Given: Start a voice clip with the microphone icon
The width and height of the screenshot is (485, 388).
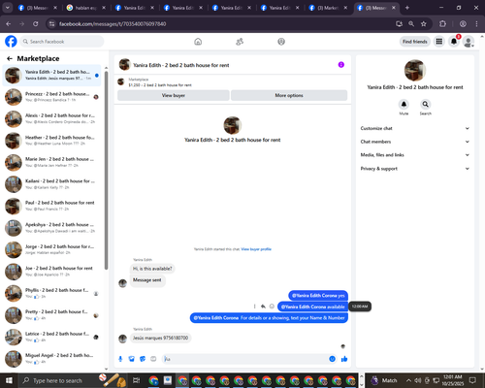Looking at the screenshot, I should pos(120,359).
